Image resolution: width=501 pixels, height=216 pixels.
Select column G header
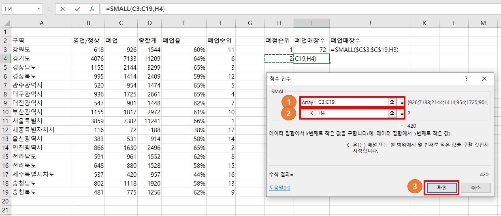tap(250, 23)
